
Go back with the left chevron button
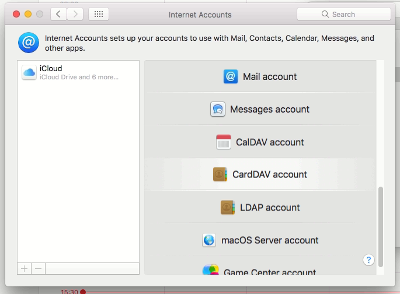[58, 14]
